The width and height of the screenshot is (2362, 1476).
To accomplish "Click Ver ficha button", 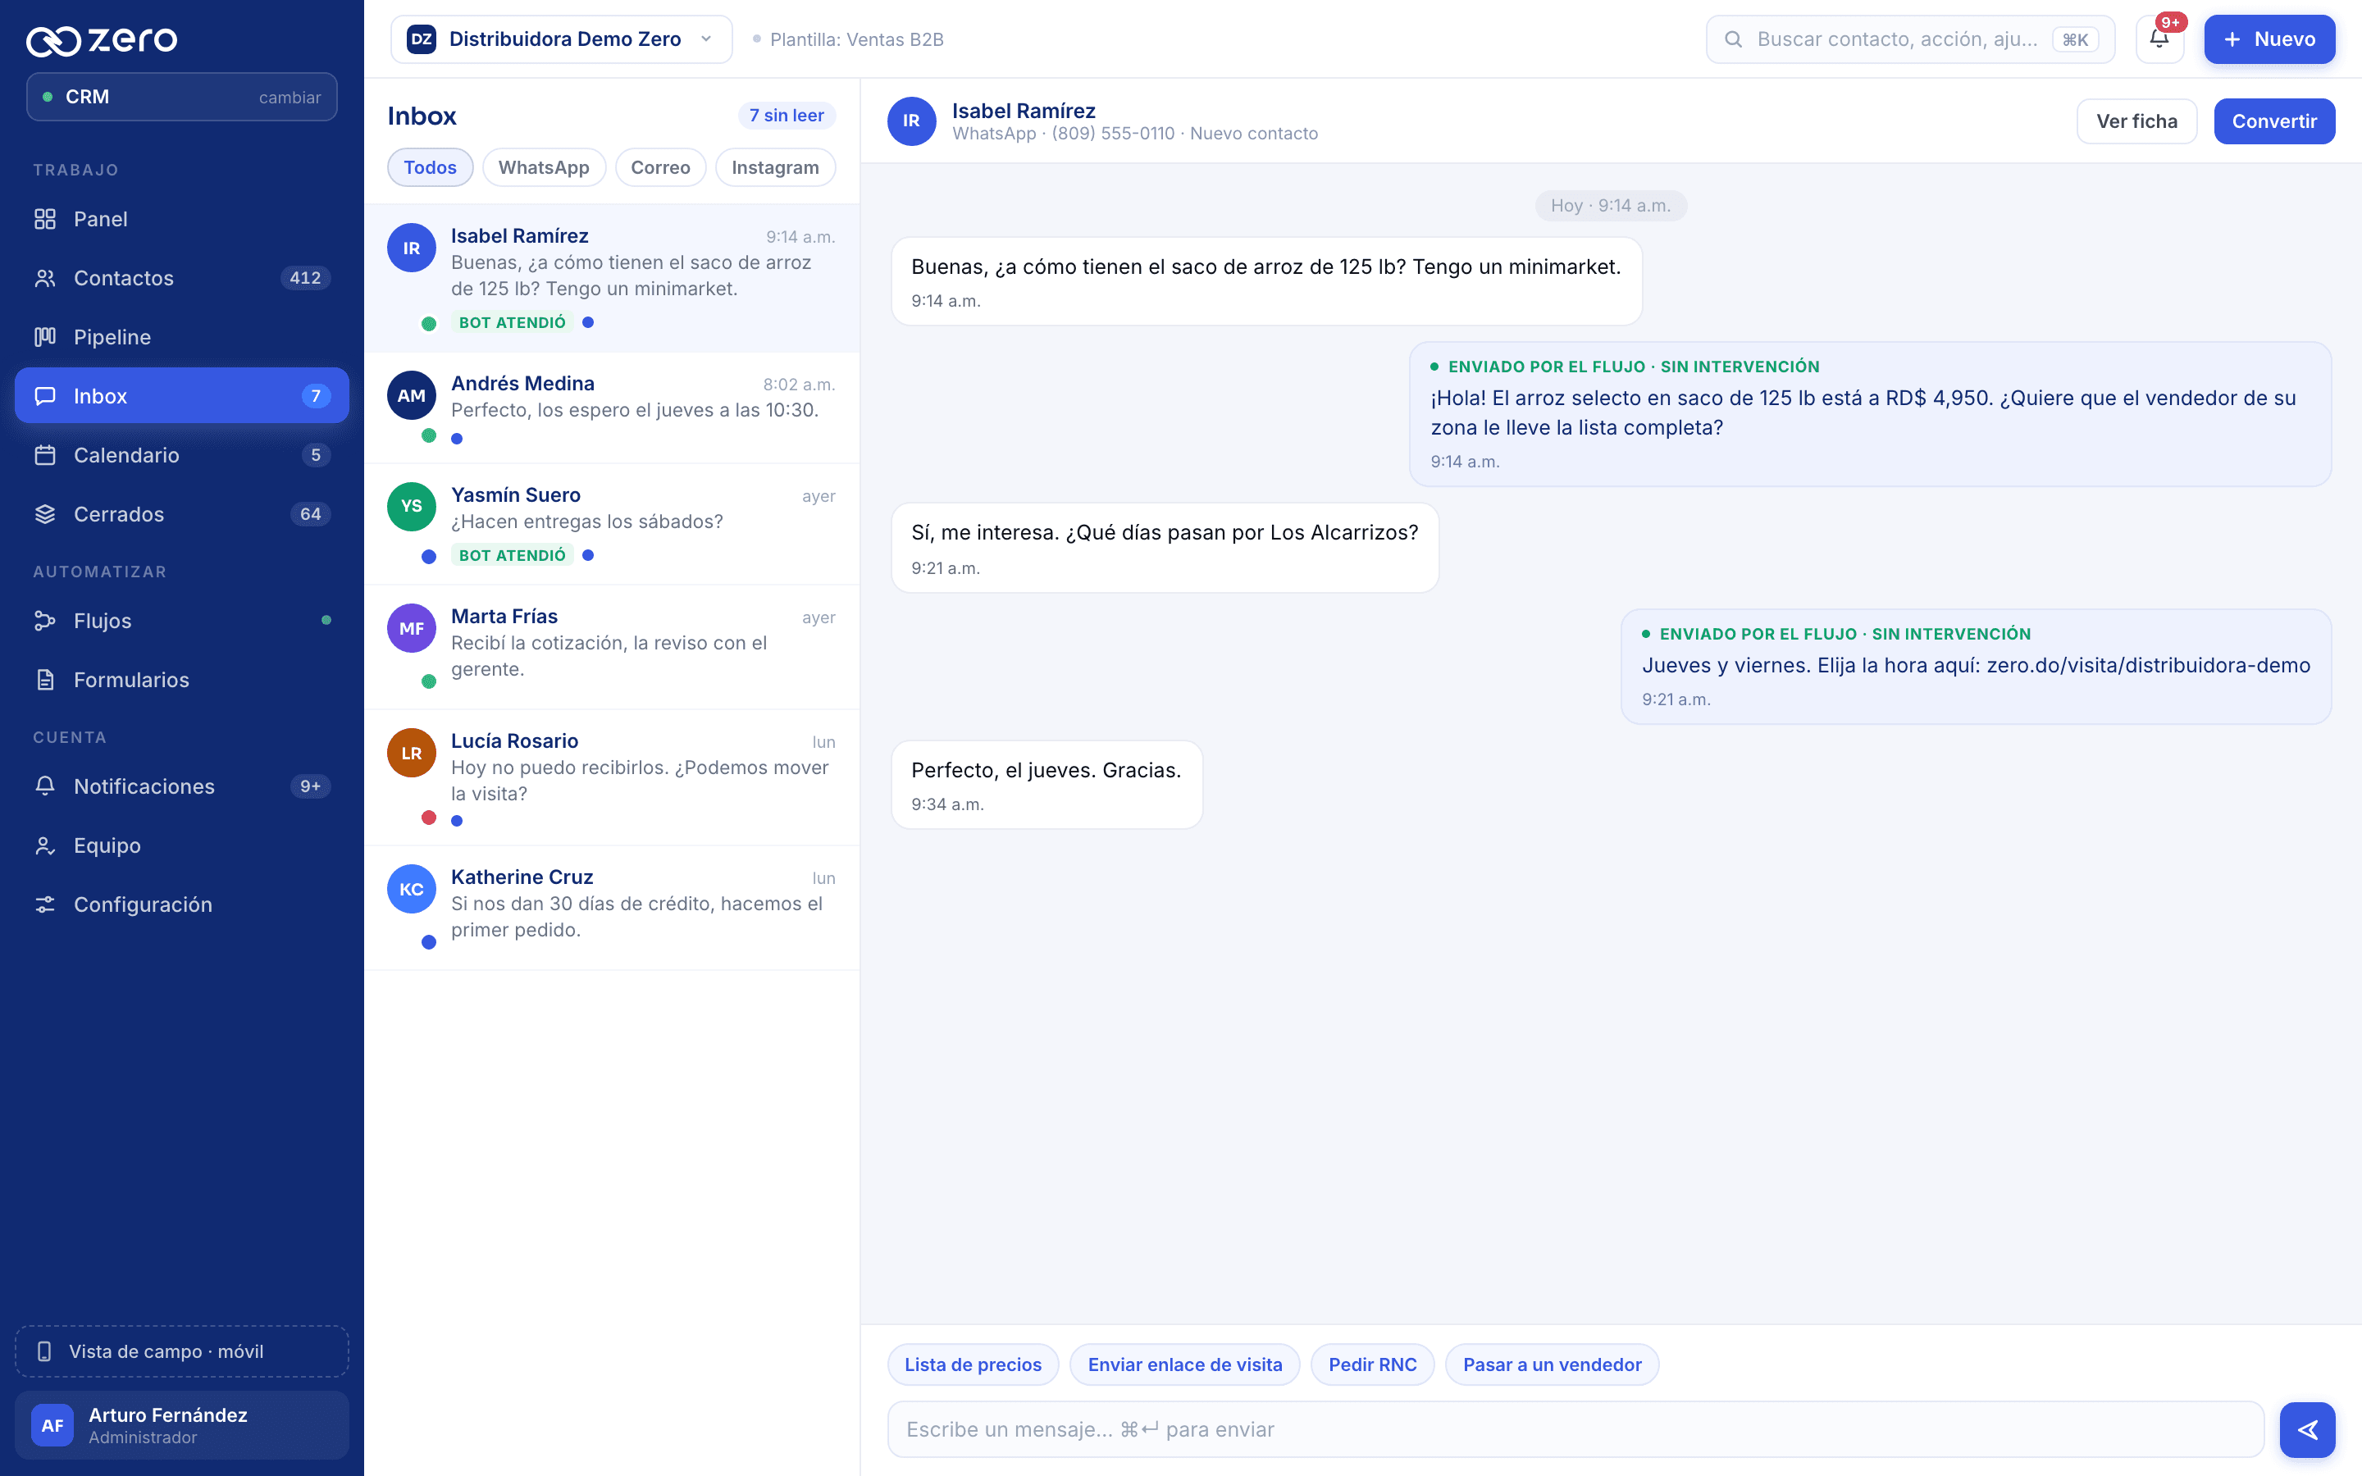I will 2136,121.
